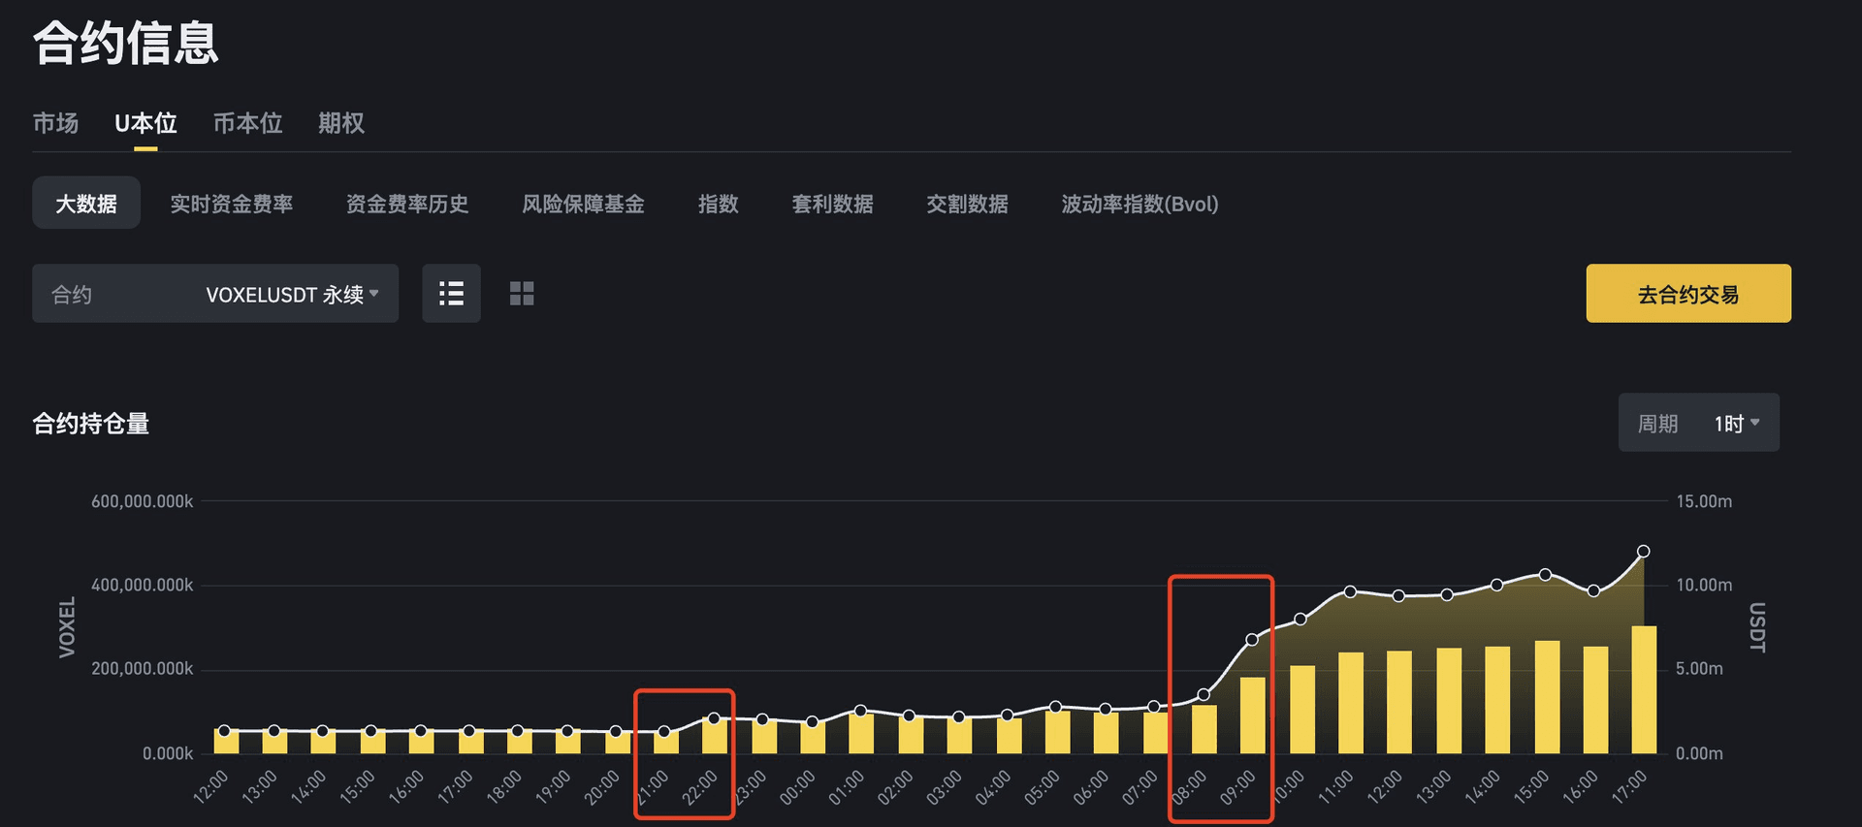1862x827 pixels.
Task: Open the 套利数据 section
Action: (x=832, y=204)
